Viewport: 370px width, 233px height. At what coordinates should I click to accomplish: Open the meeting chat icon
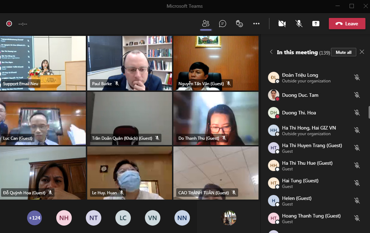(x=222, y=24)
